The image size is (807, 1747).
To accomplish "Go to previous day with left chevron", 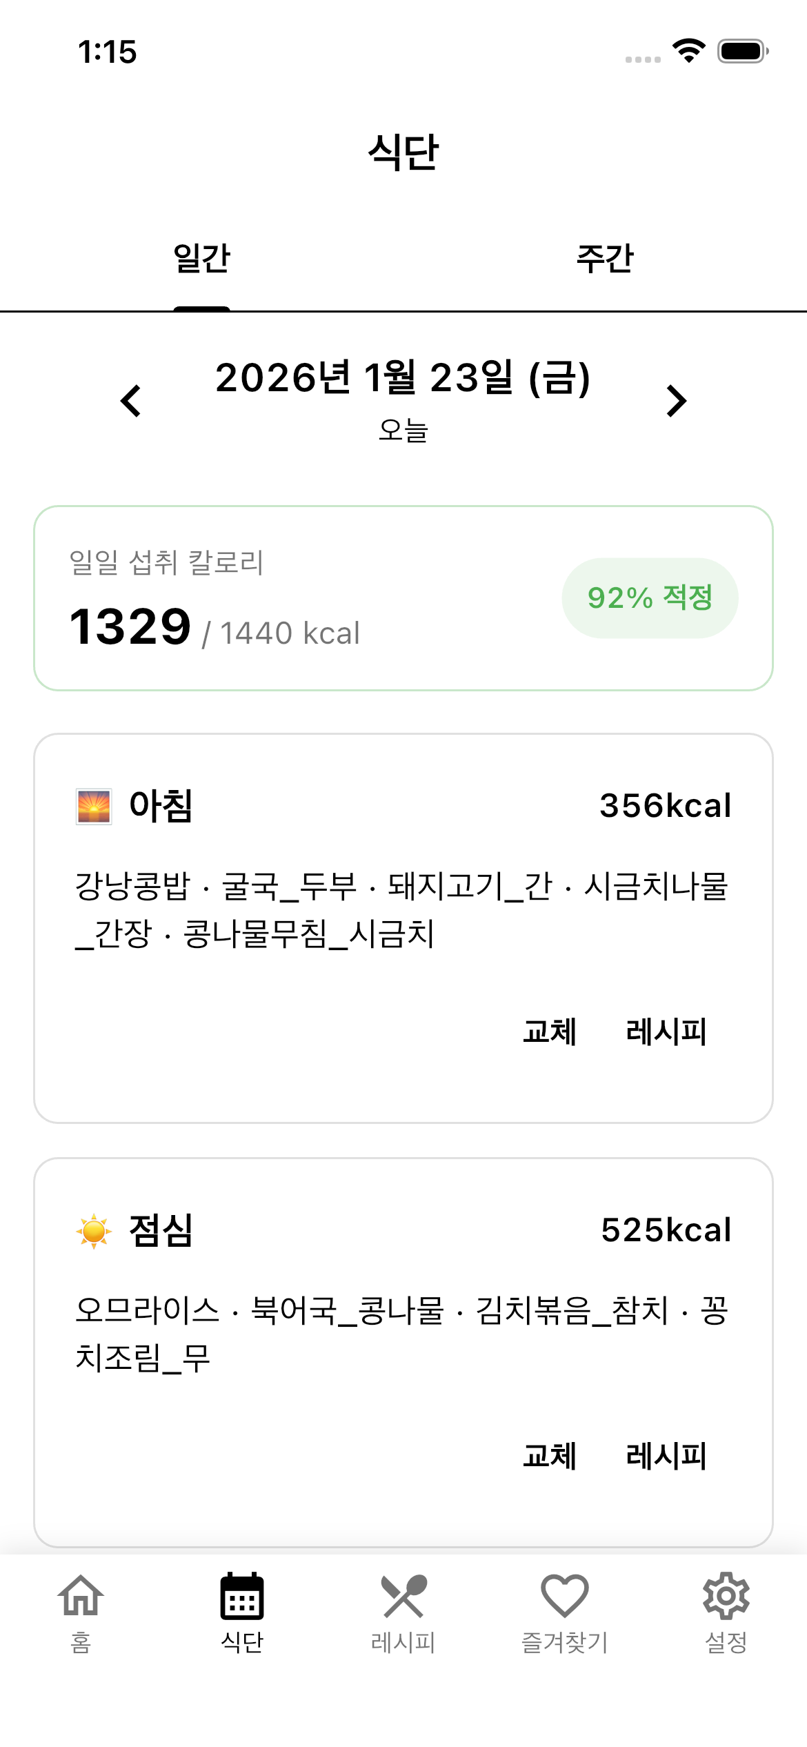I will 130,401.
